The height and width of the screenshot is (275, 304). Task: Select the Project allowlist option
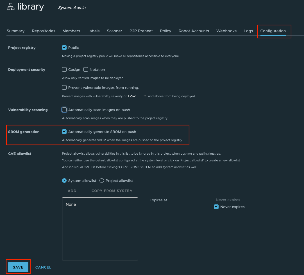click(x=101, y=181)
